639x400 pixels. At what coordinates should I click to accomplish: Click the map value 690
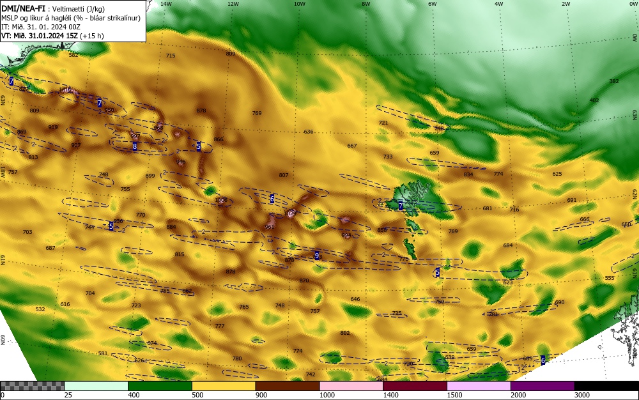click(x=560, y=302)
